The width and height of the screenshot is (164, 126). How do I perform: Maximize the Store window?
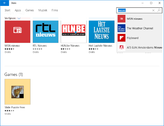(151, 3)
